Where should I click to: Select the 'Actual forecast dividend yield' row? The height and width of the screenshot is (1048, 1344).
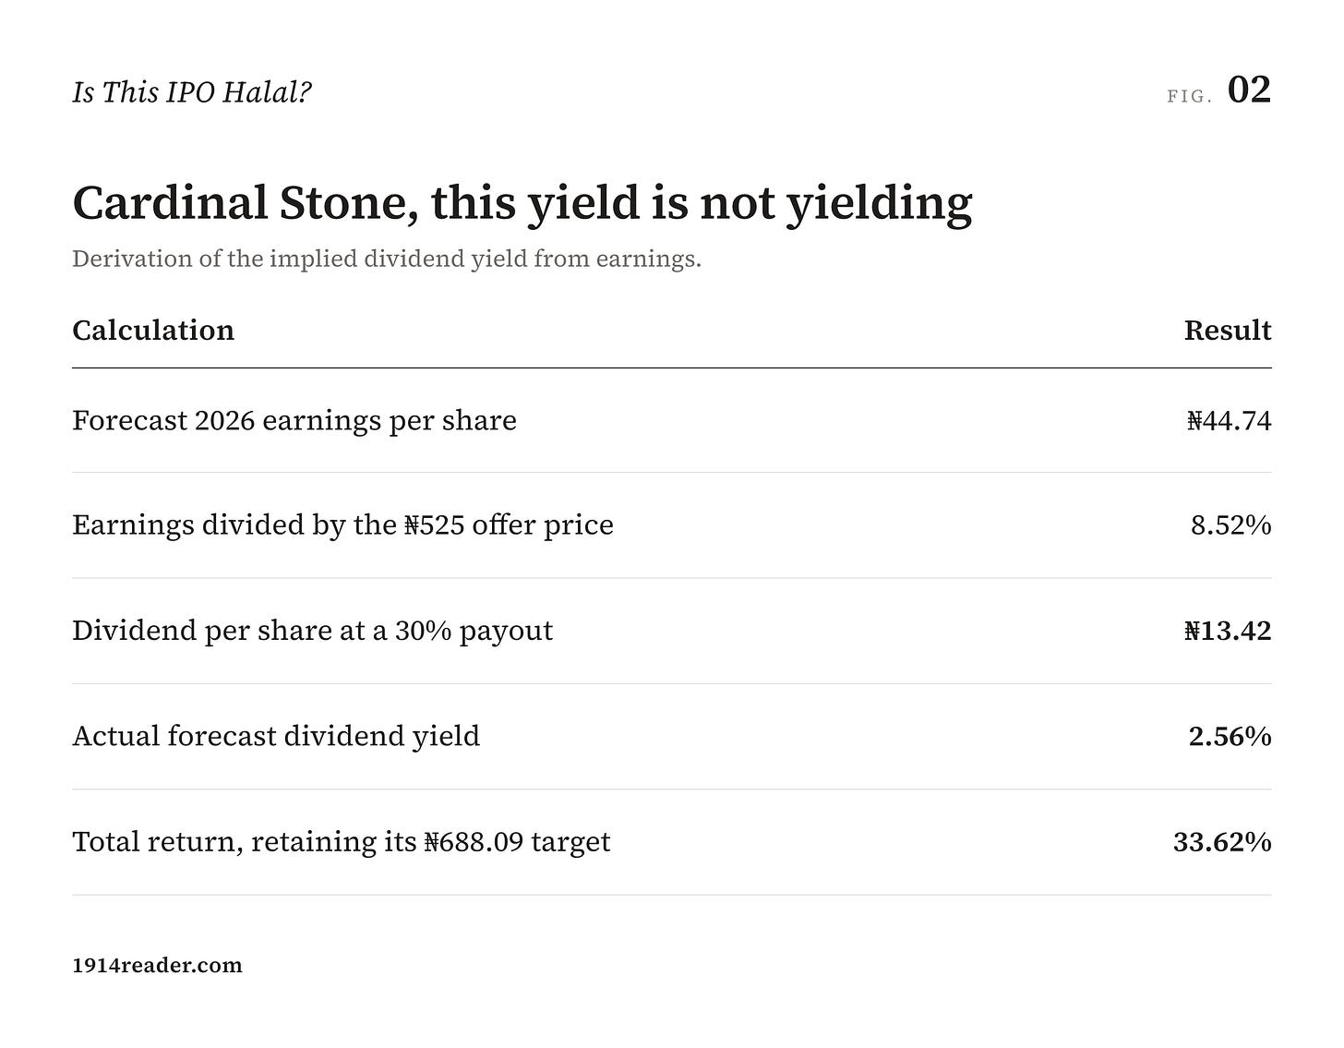tap(672, 736)
